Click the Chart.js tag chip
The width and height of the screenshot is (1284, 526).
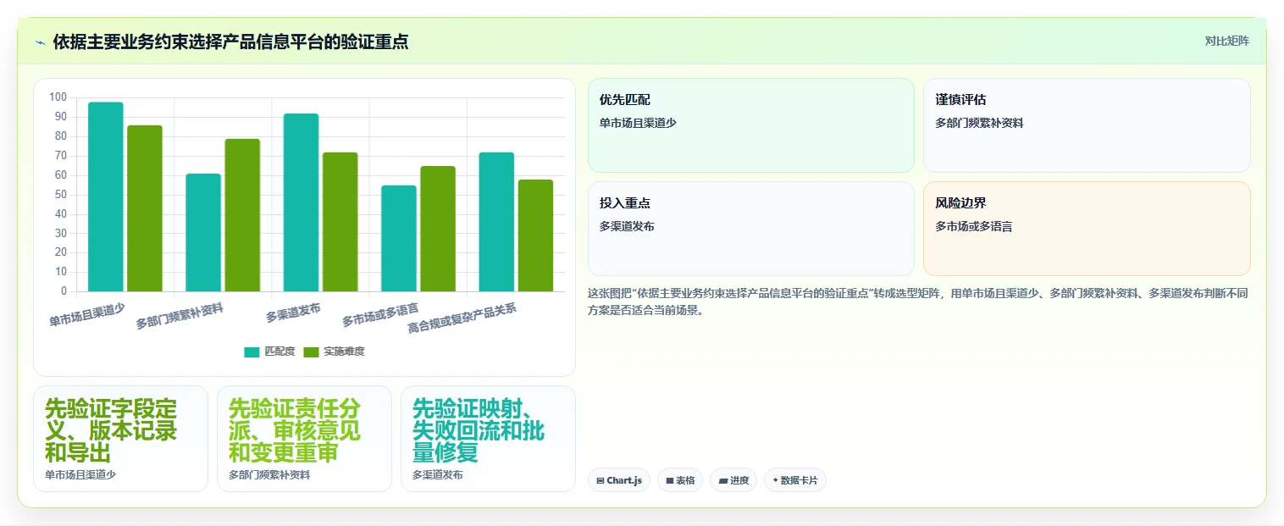(x=619, y=480)
